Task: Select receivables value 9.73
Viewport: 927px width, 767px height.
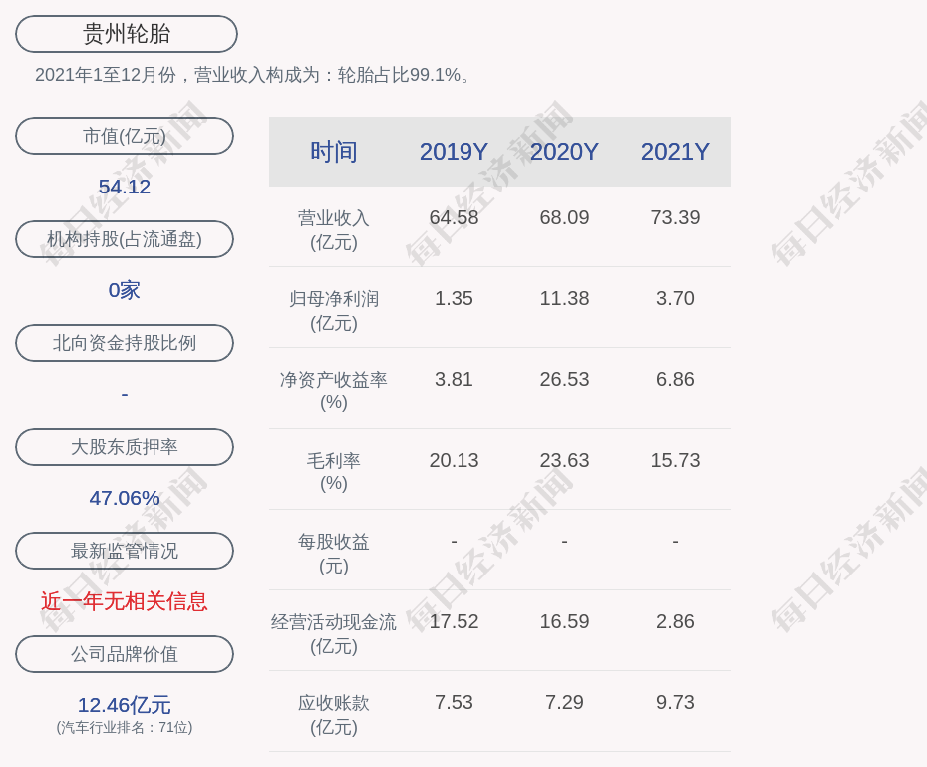Action: pos(675,702)
